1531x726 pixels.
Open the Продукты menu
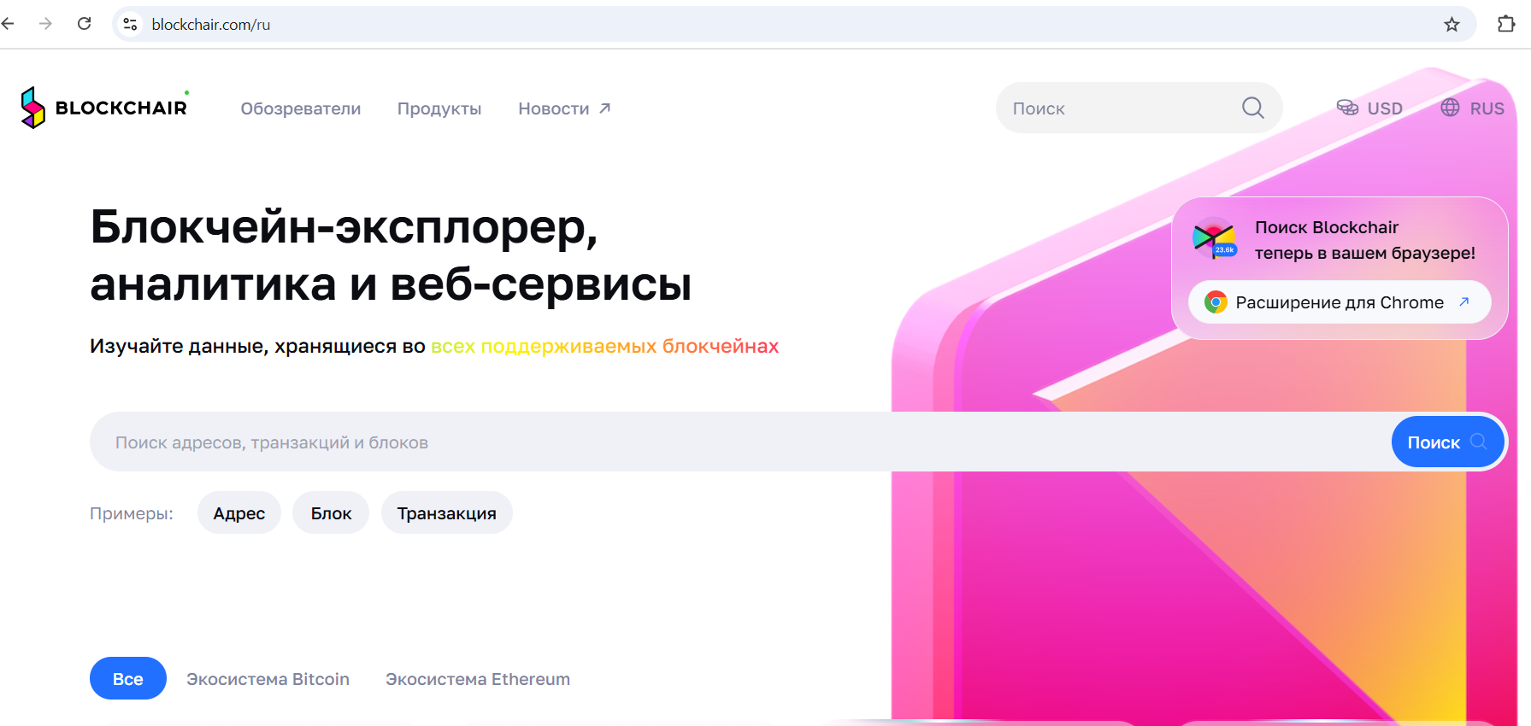[x=439, y=108]
